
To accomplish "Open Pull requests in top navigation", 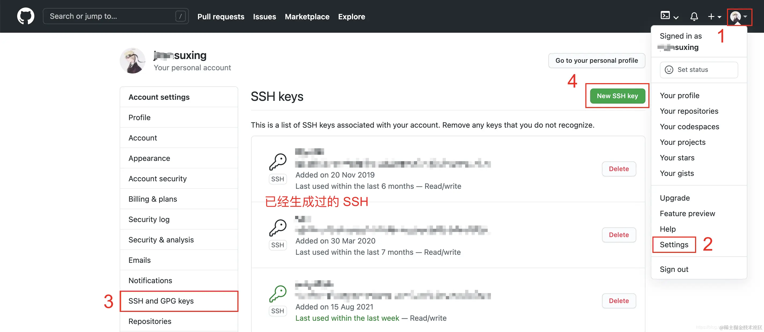I will (221, 17).
